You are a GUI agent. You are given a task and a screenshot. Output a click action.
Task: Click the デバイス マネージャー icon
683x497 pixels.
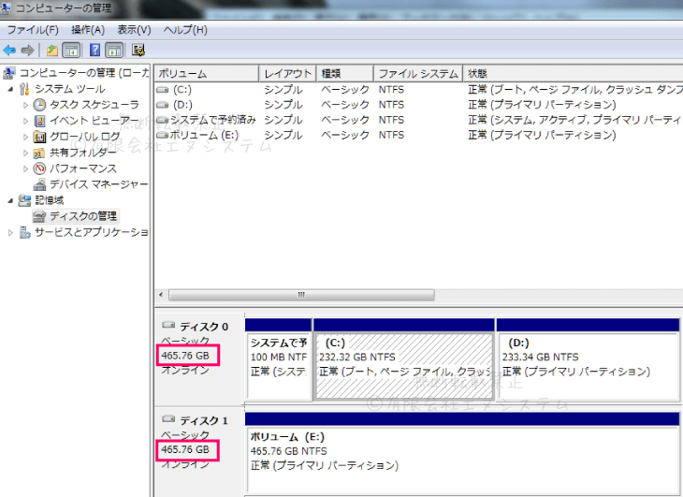click(39, 184)
